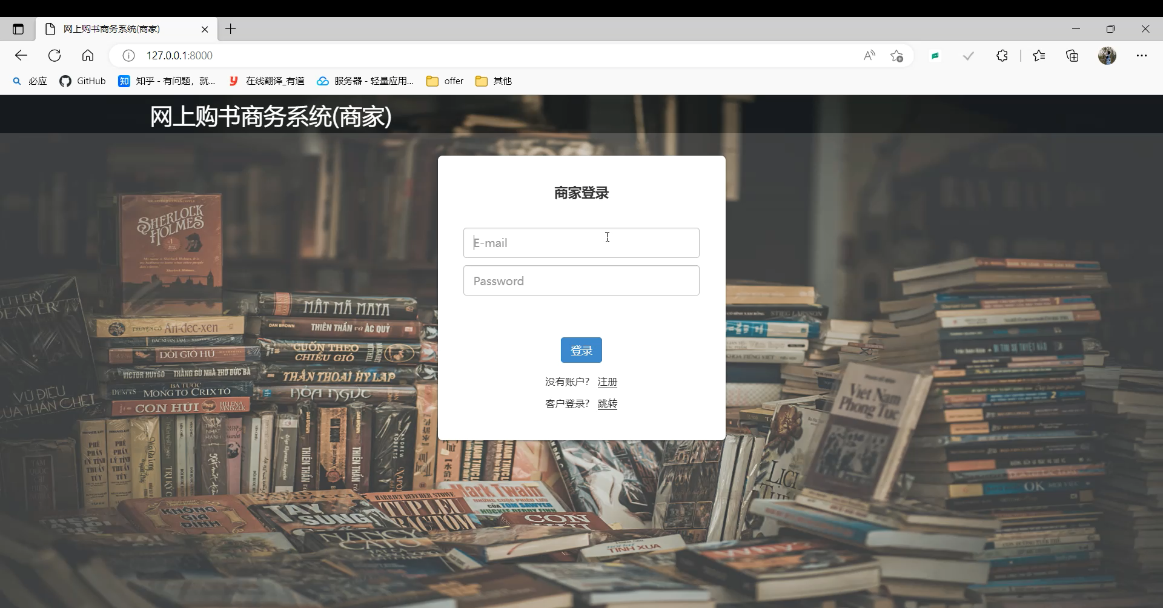This screenshot has width=1163, height=608.
Task: View site information icon in address bar
Action: point(128,56)
